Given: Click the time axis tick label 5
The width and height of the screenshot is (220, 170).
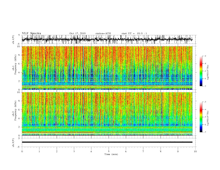Looking at the screenshot, I should click(x=109, y=151).
